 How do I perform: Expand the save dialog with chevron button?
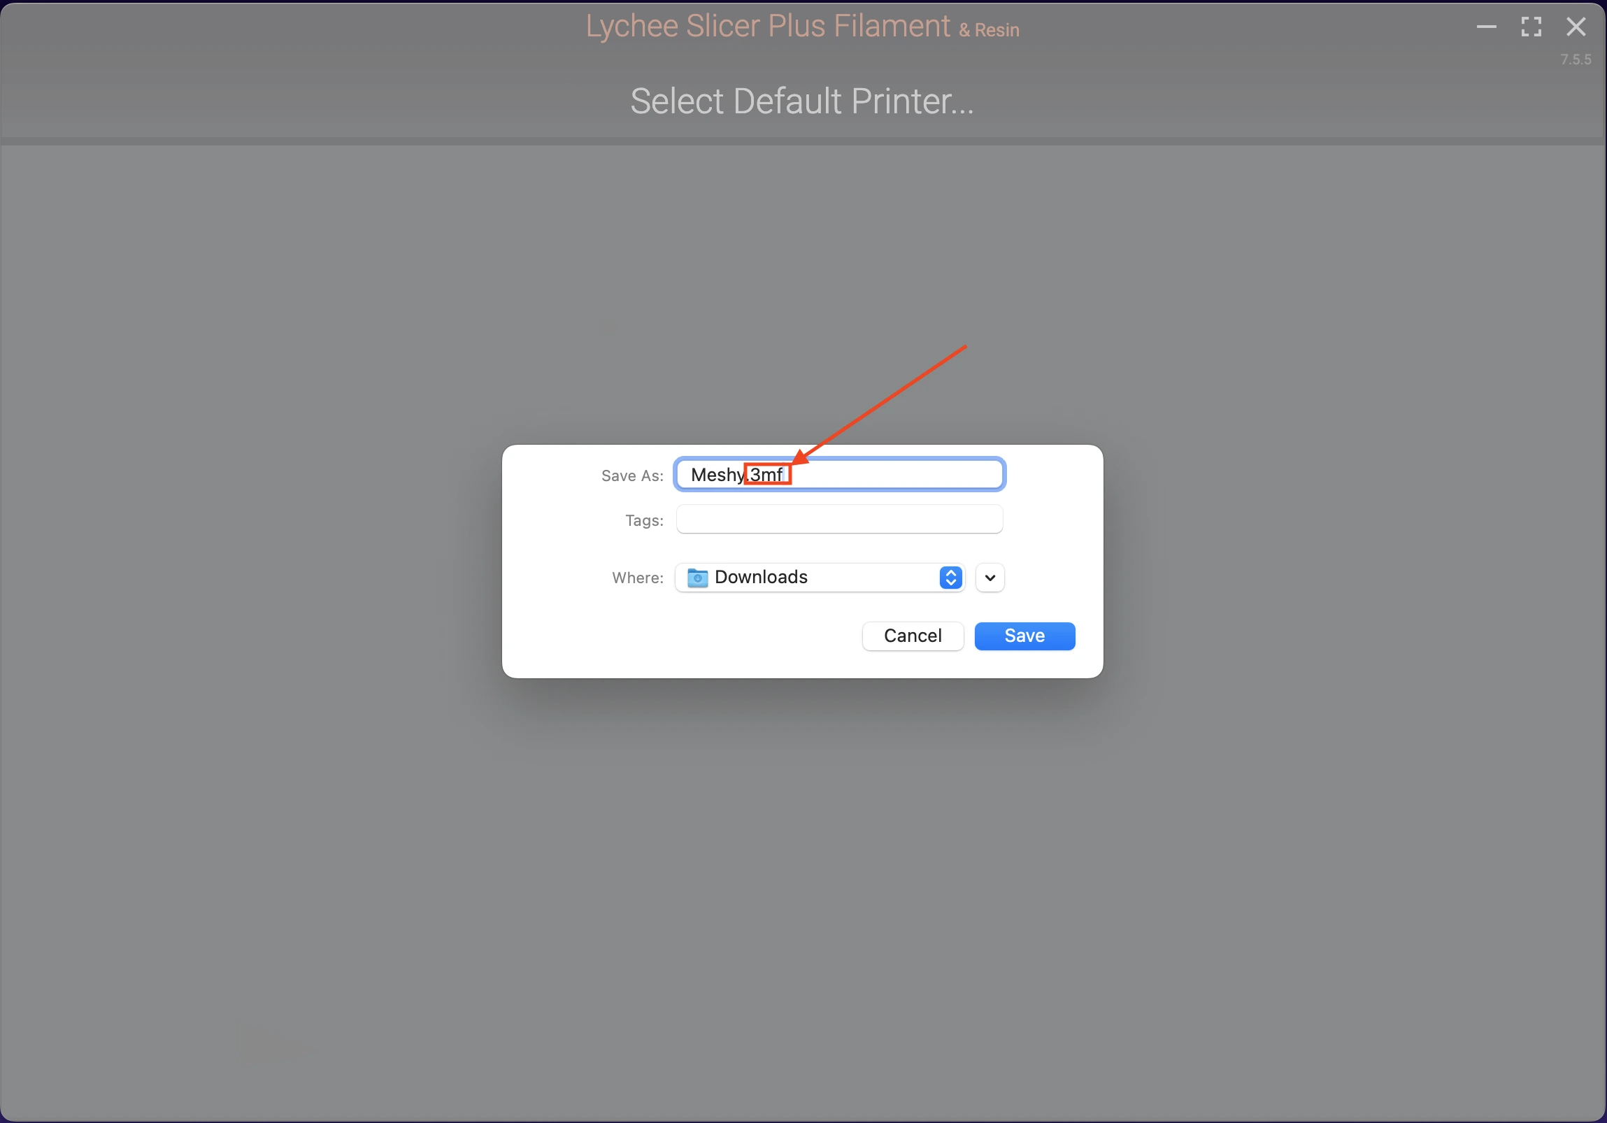[990, 578]
